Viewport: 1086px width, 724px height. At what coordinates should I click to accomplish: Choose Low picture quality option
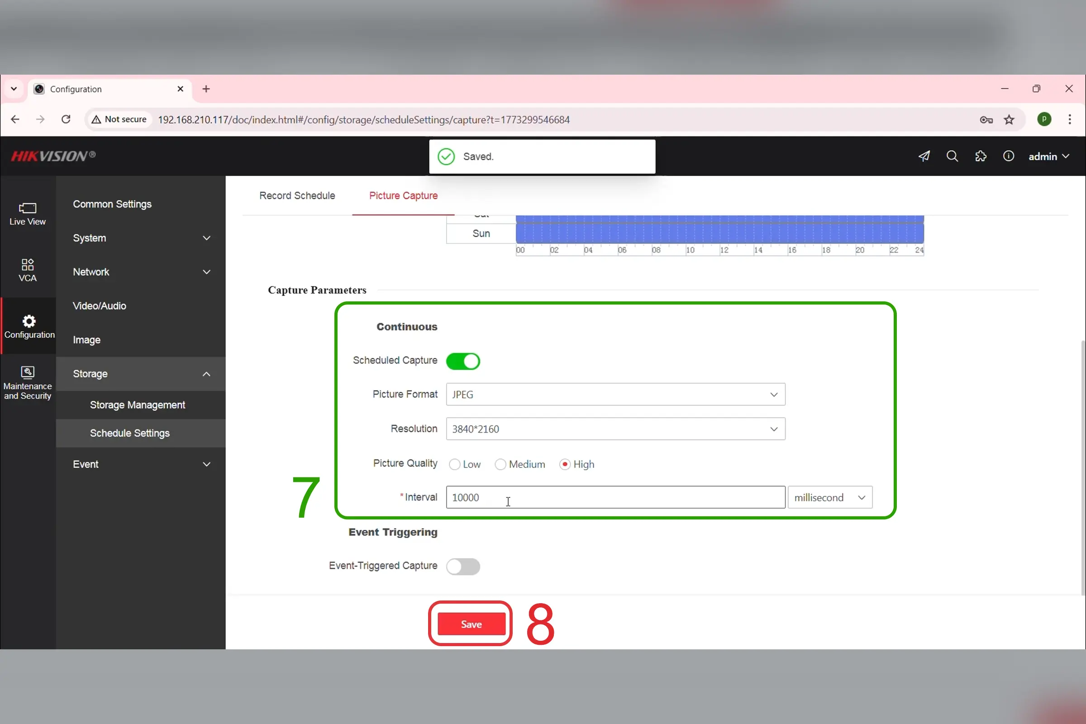[x=455, y=465]
